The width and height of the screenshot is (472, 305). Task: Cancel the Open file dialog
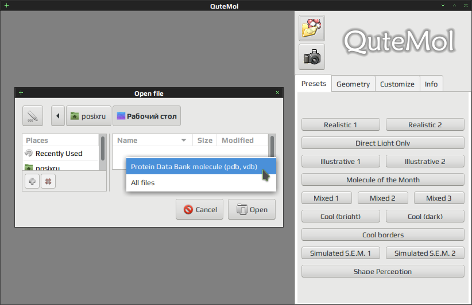point(200,209)
